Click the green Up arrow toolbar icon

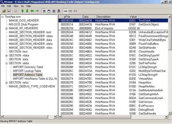[23, 11]
